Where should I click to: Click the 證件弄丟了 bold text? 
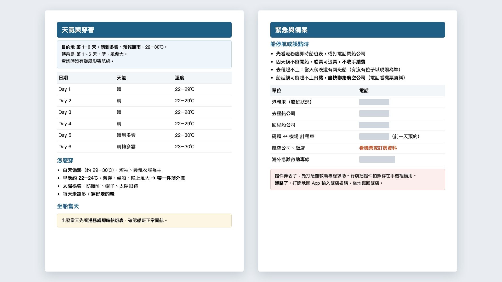tap(286, 176)
